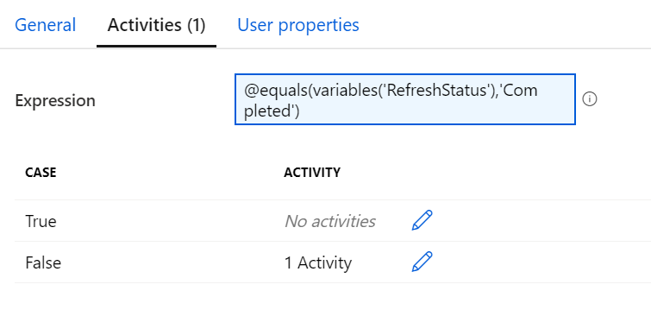651x335 pixels.
Task: Edit the False case activities with pencil icon
Action: pos(422,262)
